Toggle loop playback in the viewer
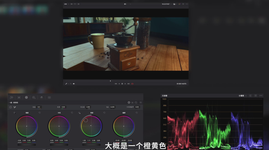The width and height of the screenshot is (269, 150). [x=132, y=84]
